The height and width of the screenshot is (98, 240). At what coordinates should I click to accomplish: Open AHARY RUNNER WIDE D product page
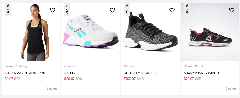click(201, 73)
